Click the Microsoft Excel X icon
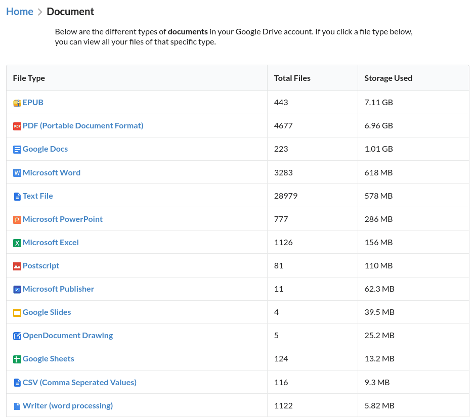 coord(17,243)
